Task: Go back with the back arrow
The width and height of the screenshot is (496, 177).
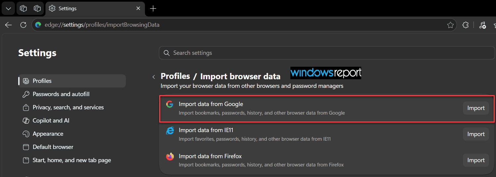Action: click(9, 25)
